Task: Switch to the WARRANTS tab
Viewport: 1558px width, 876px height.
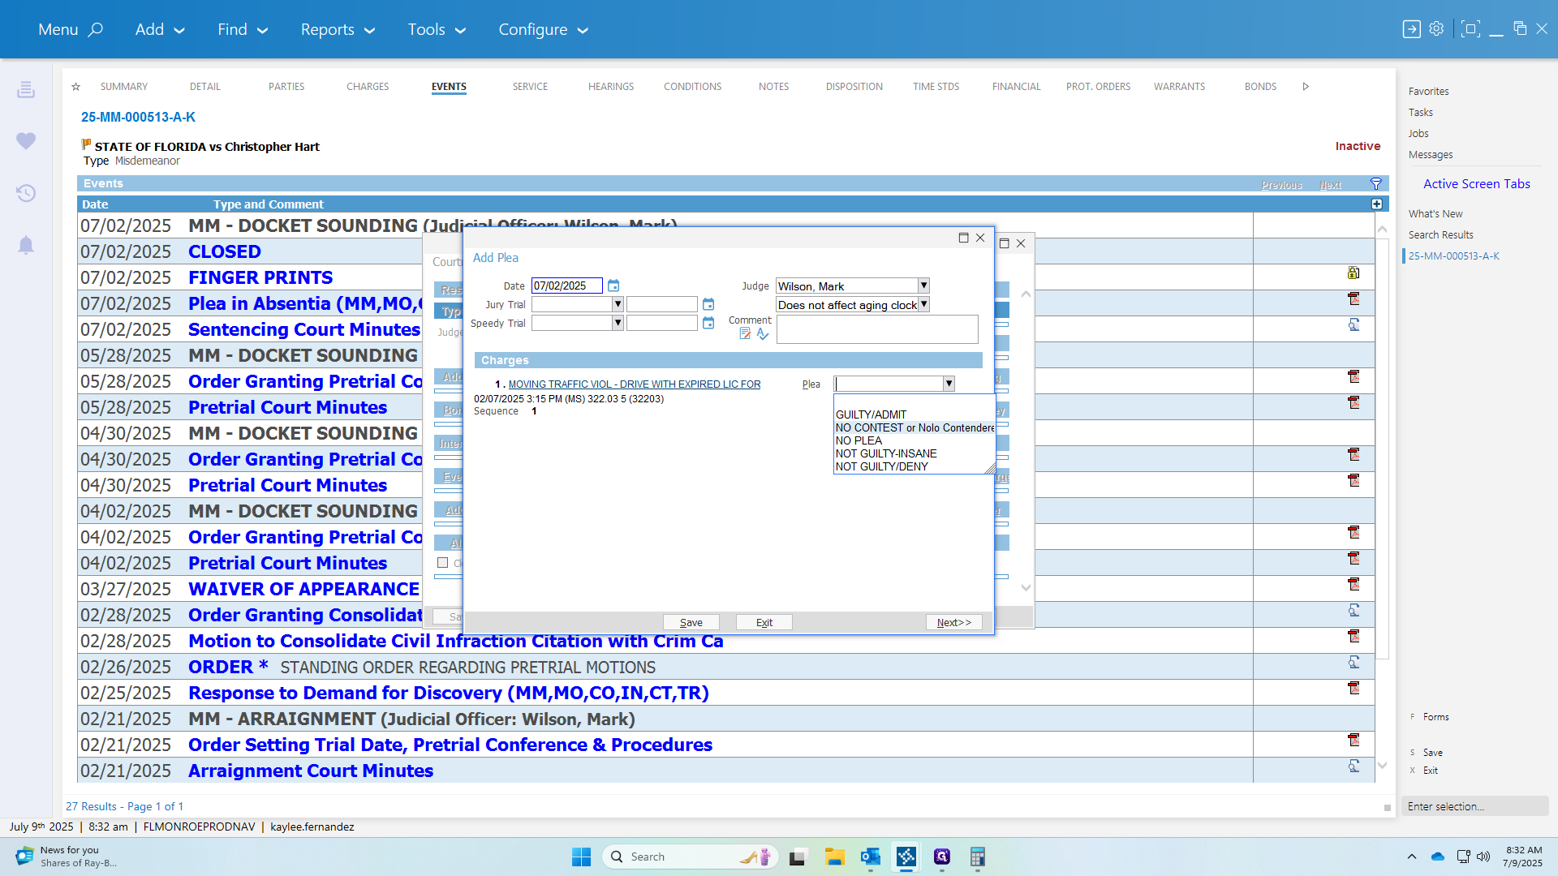Action: [1179, 87]
